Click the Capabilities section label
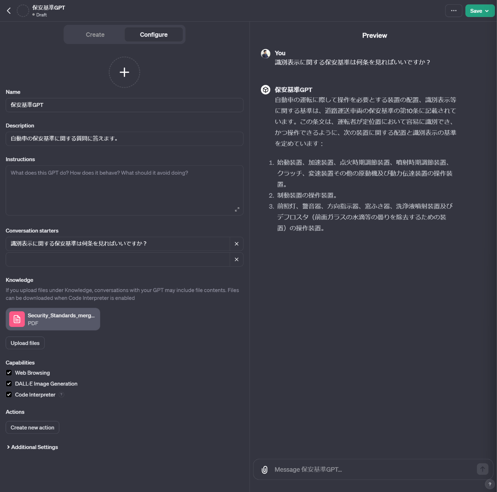This screenshot has height=492, width=497. tap(20, 363)
